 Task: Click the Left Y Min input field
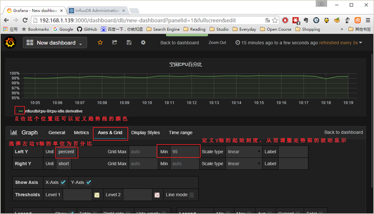[184, 152]
